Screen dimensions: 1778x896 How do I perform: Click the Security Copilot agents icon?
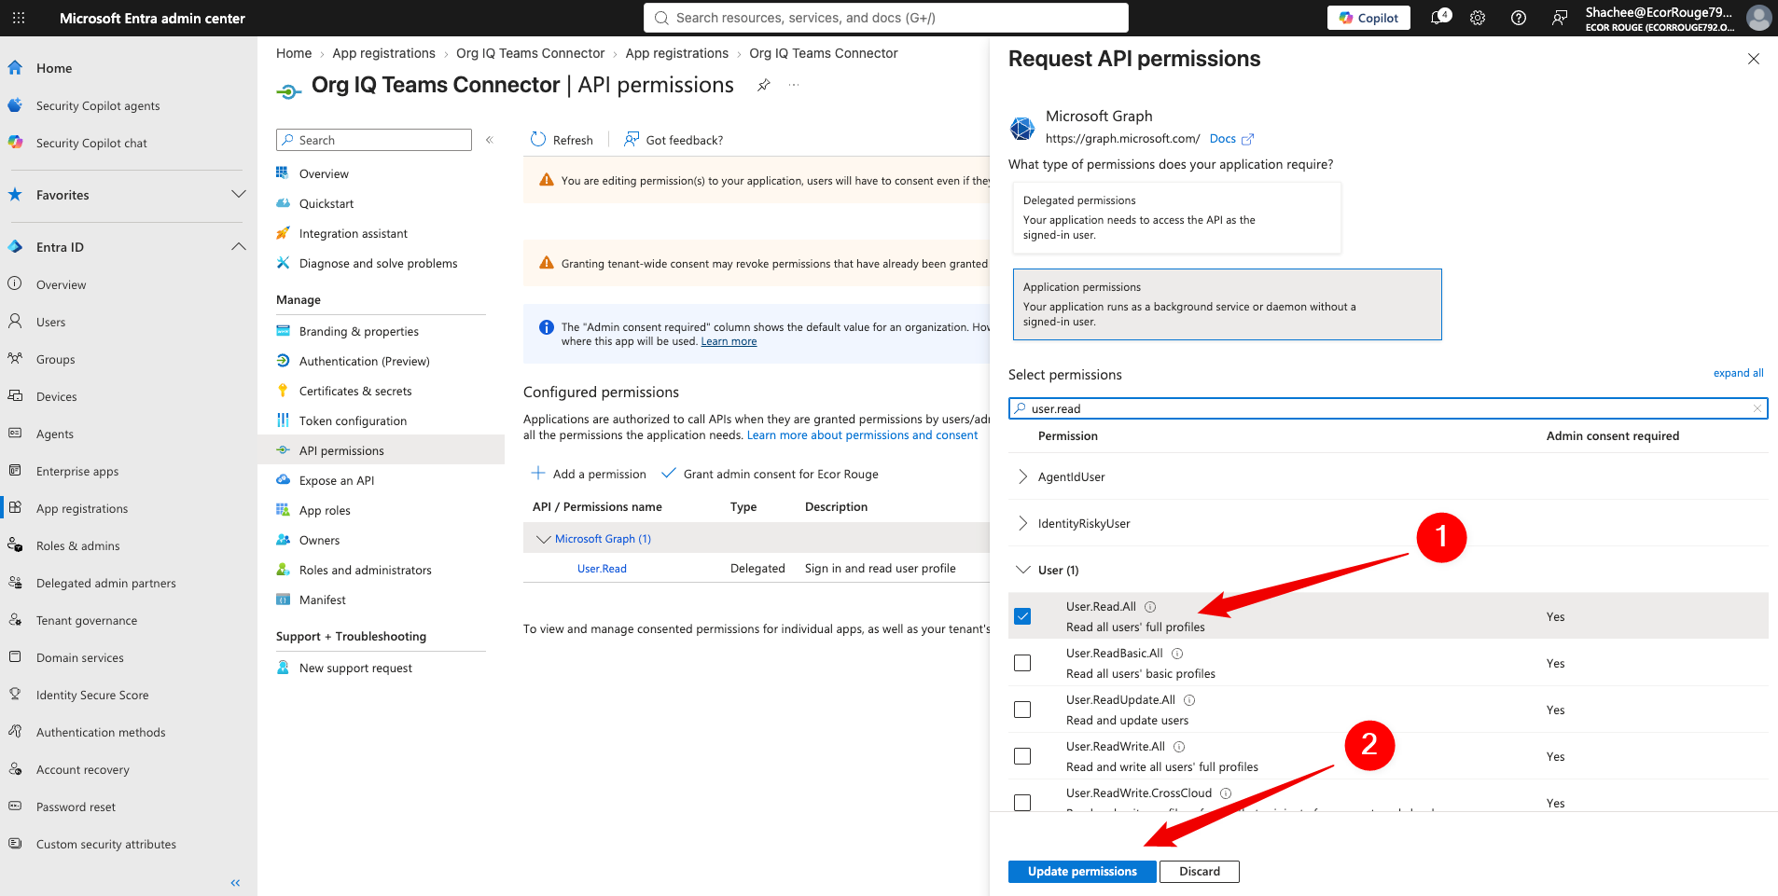point(15,105)
